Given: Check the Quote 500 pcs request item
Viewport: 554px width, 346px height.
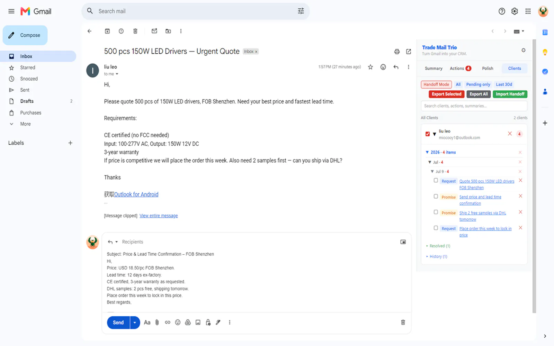Looking at the screenshot, I should [x=436, y=180].
